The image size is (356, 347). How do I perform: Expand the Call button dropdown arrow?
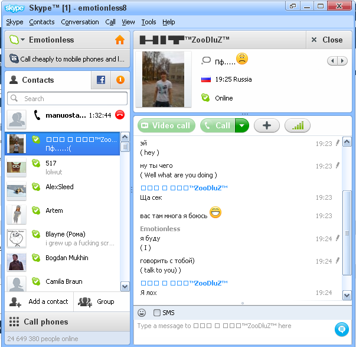coord(242,125)
